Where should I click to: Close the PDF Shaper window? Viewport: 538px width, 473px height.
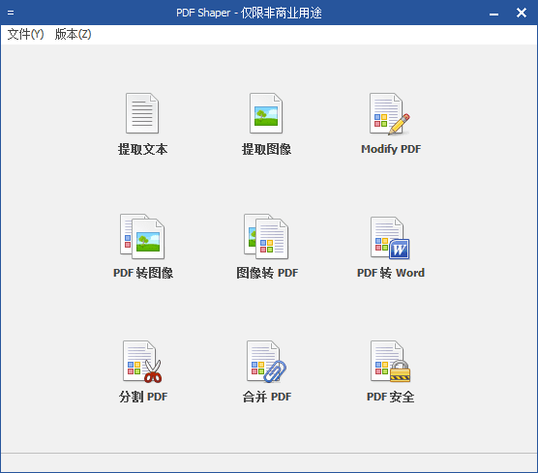click(522, 13)
